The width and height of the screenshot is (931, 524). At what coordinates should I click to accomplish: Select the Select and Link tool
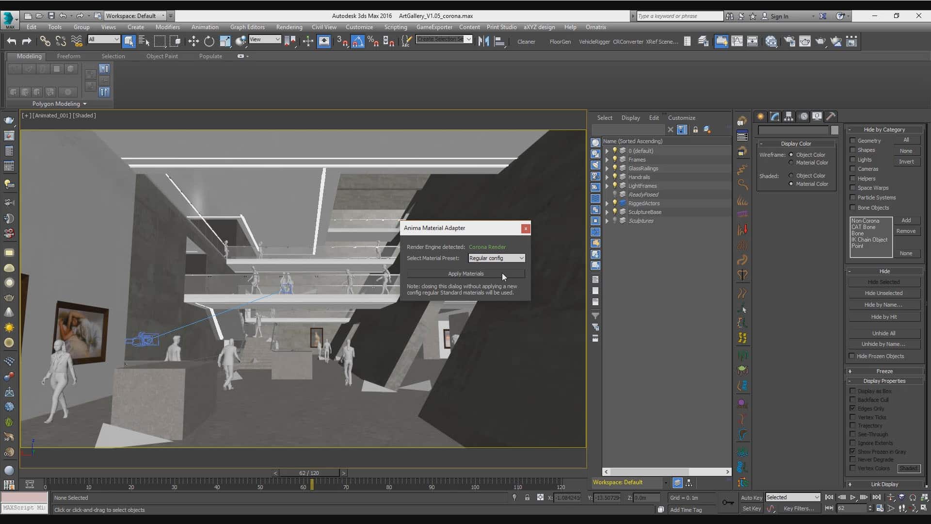(45, 41)
